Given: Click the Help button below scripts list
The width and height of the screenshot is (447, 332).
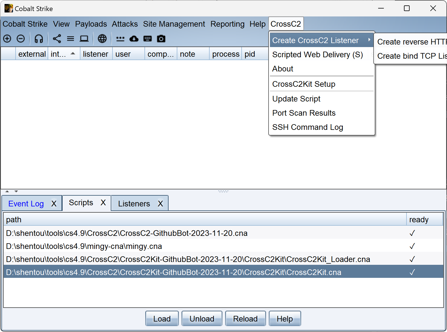Looking at the screenshot, I should tap(285, 319).
